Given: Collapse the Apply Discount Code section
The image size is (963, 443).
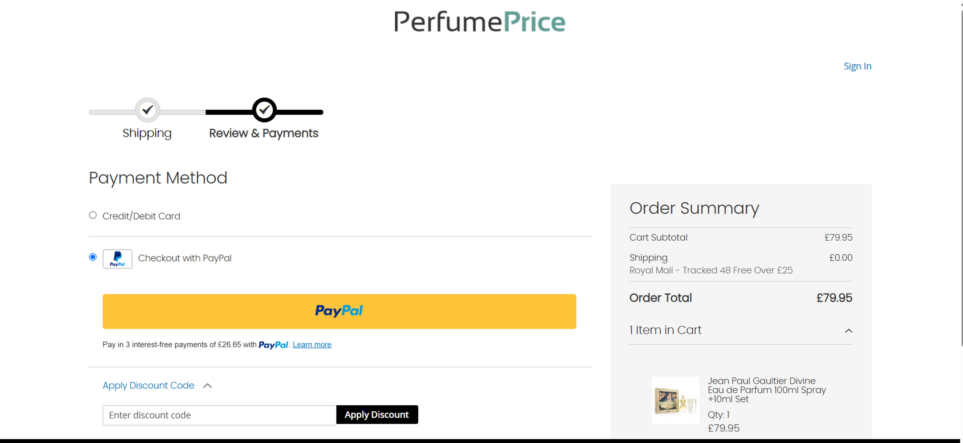Looking at the screenshot, I should pyautogui.click(x=208, y=385).
